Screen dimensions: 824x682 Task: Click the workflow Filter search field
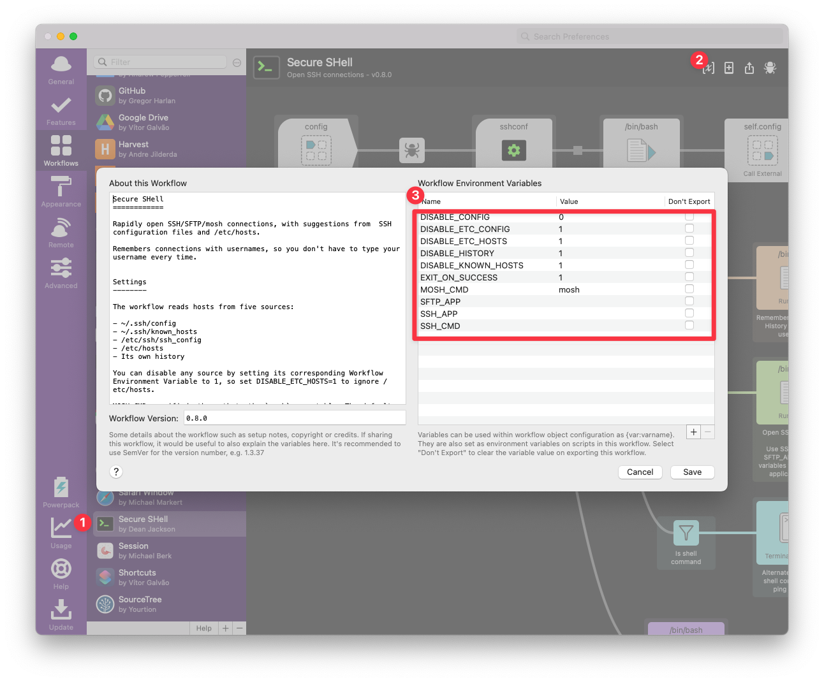[x=160, y=62]
